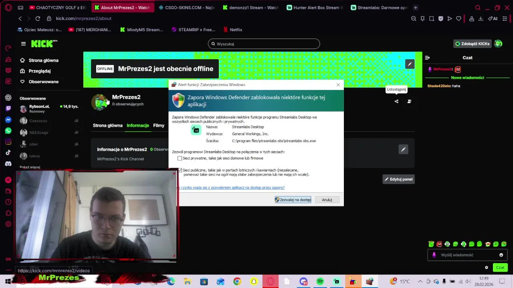Viewport: 513px width, 288px height.
Task: Open TikTok in Opera sidebar
Action: point(8,152)
